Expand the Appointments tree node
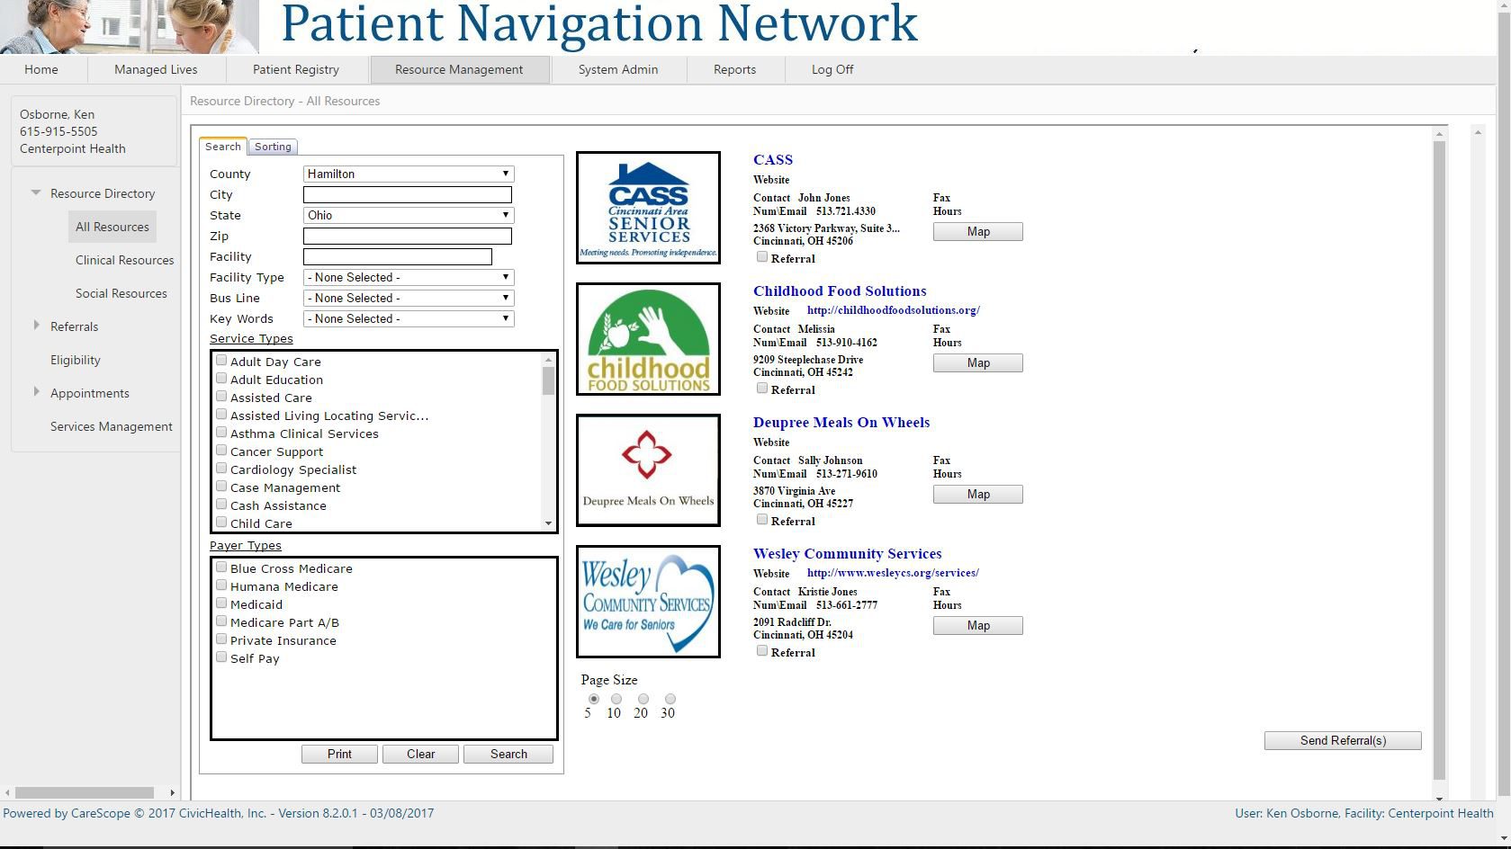This screenshot has height=849, width=1511. click(36, 392)
